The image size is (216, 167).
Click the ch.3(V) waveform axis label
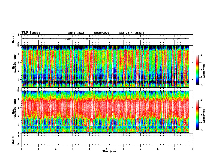[13, 140]
